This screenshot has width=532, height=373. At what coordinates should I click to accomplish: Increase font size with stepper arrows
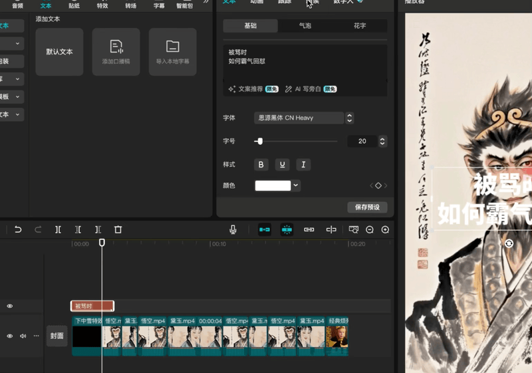coord(382,139)
